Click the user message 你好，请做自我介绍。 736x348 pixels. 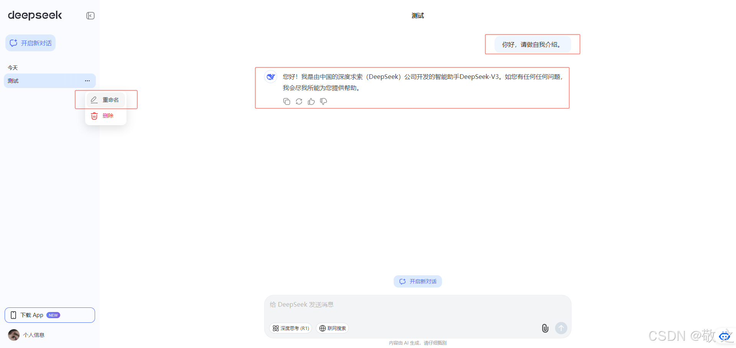(532, 44)
